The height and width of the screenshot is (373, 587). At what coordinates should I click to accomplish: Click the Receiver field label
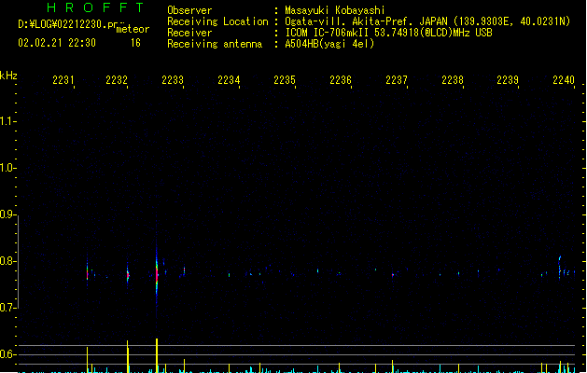coord(189,33)
